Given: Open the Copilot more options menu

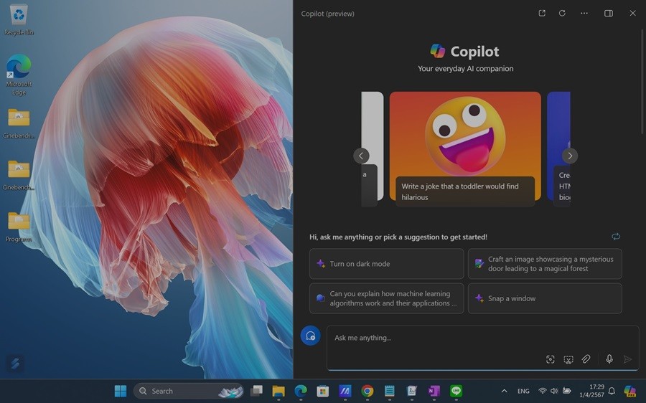Looking at the screenshot, I should click(x=584, y=13).
